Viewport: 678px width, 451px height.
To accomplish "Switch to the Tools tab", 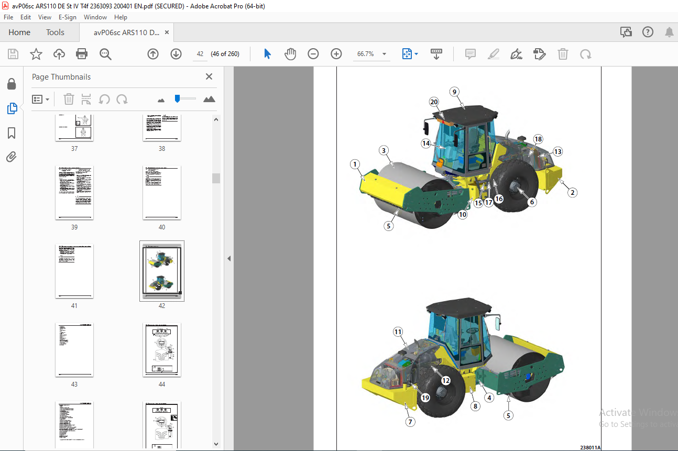I will pyautogui.click(x=55, y=32).
